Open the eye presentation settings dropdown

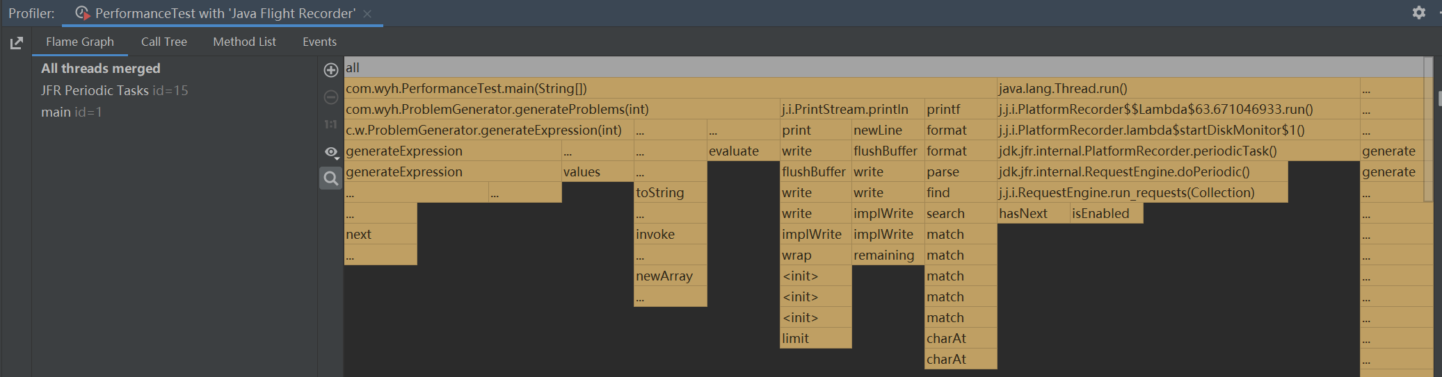point(332,152)
